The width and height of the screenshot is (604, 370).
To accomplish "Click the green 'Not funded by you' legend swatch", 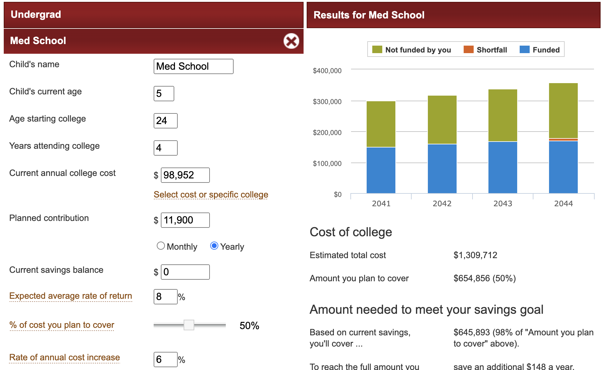I will pos(377,50).
